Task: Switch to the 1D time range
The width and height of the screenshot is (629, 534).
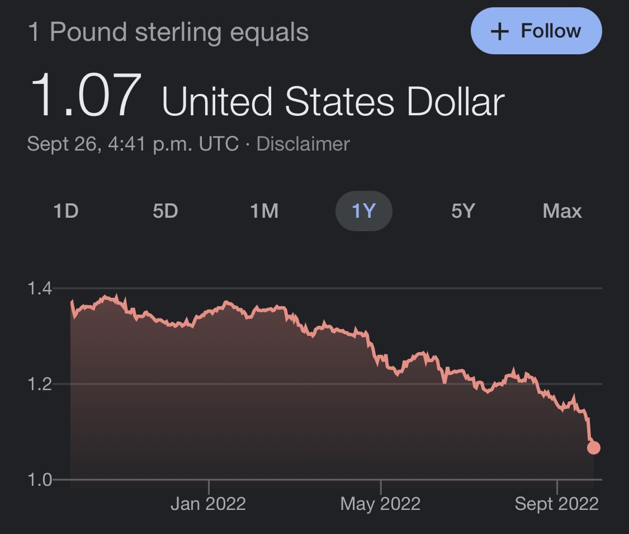Action: (x=65, y=211)
